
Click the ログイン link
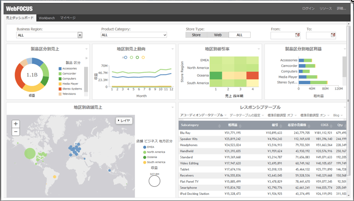pos(308,8)
